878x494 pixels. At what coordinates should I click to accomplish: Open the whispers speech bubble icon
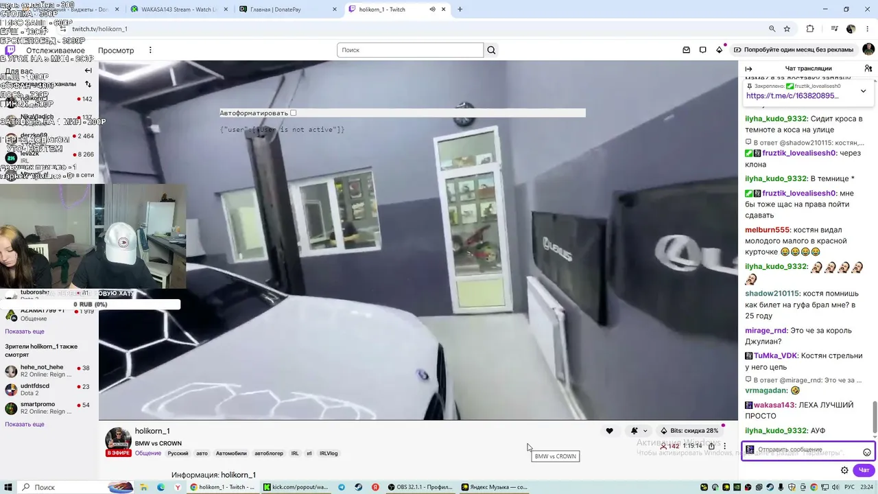click(x=702, y=50)
